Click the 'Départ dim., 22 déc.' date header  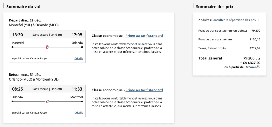point(25,20)
